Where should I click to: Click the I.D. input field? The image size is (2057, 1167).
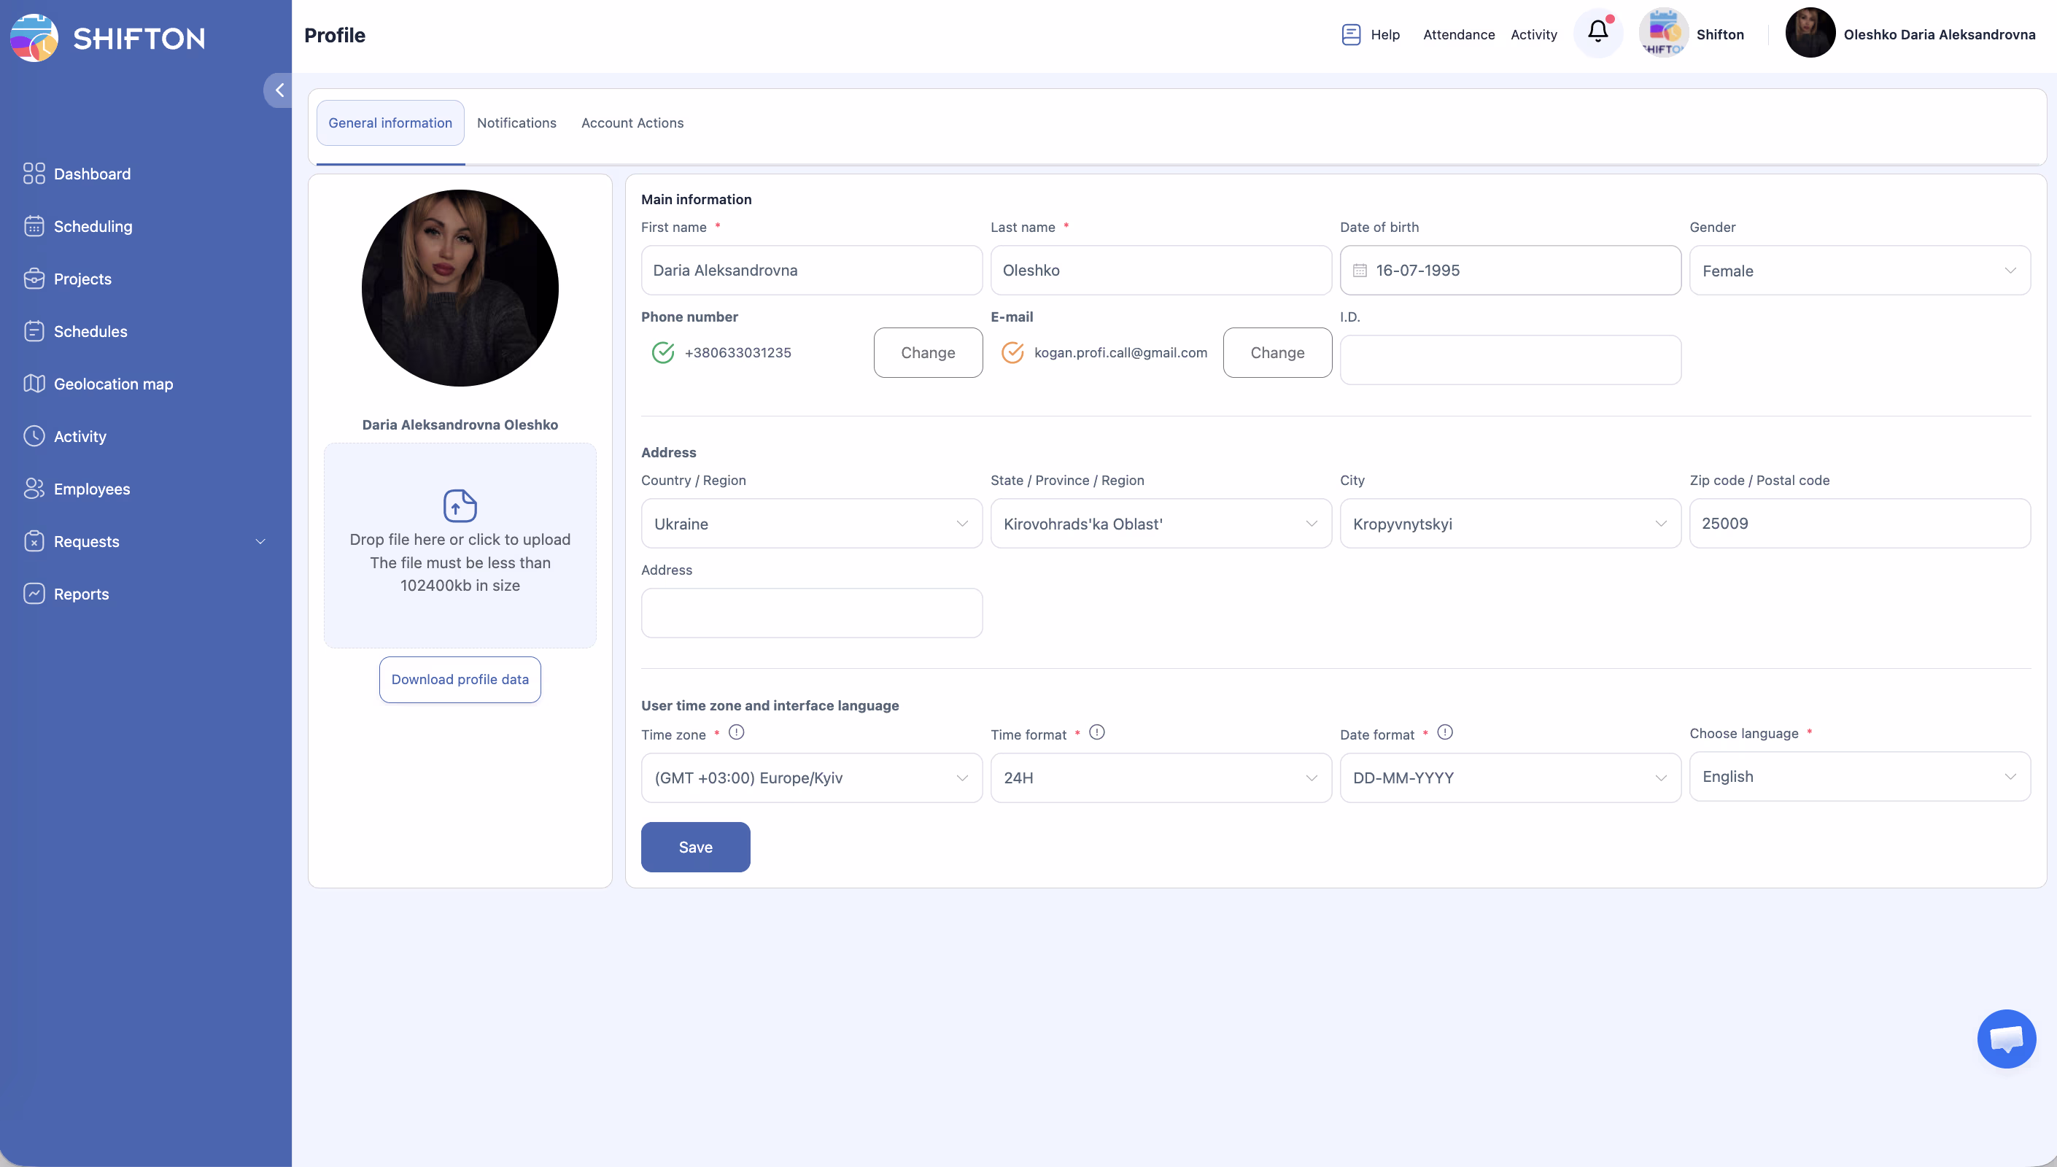[1510, 360]
